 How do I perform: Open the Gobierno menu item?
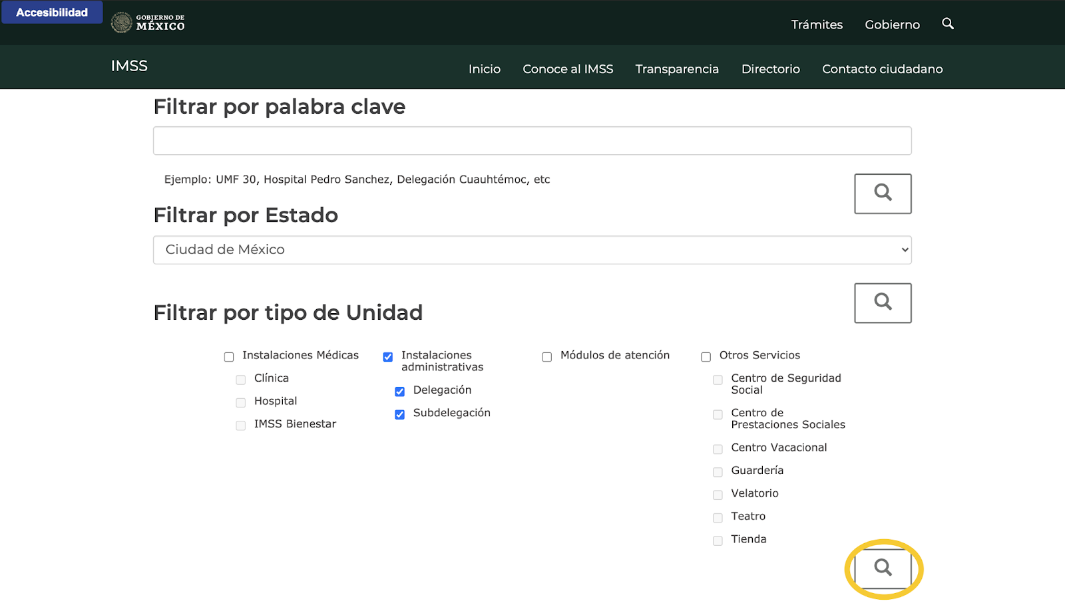[x=892, y=25]
